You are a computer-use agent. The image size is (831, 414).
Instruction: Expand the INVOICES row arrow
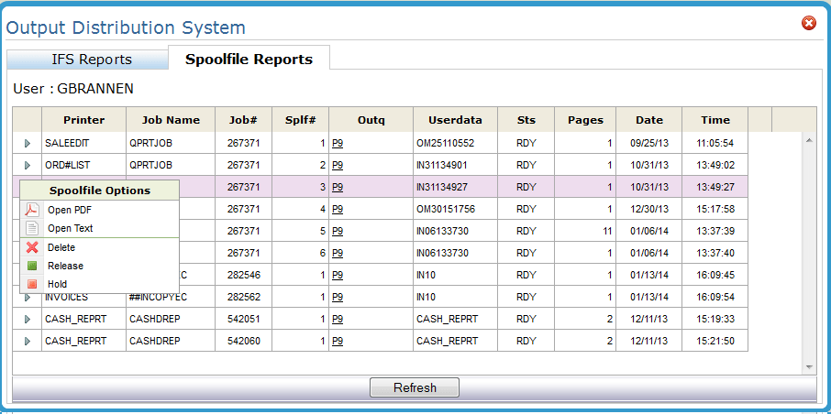pyautogui.click(x=28, y=297)
